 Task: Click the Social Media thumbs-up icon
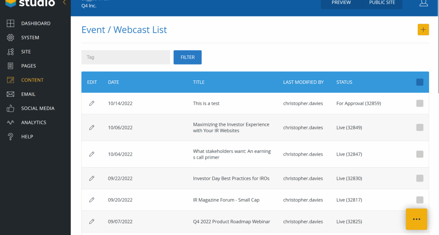(x=11, y=108)
